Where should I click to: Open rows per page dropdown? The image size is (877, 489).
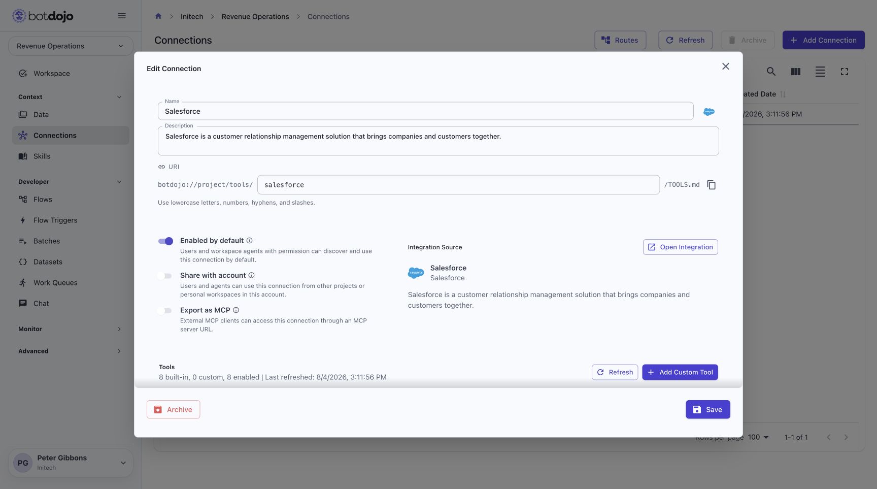(x=758, y=437)
